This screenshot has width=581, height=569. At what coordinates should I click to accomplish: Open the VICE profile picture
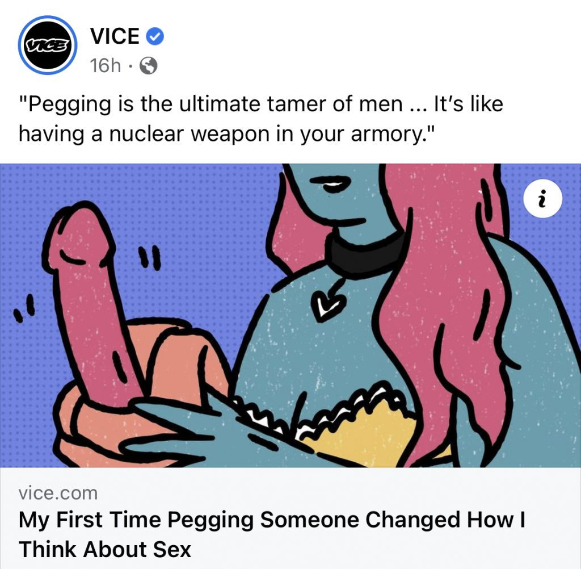48,45
